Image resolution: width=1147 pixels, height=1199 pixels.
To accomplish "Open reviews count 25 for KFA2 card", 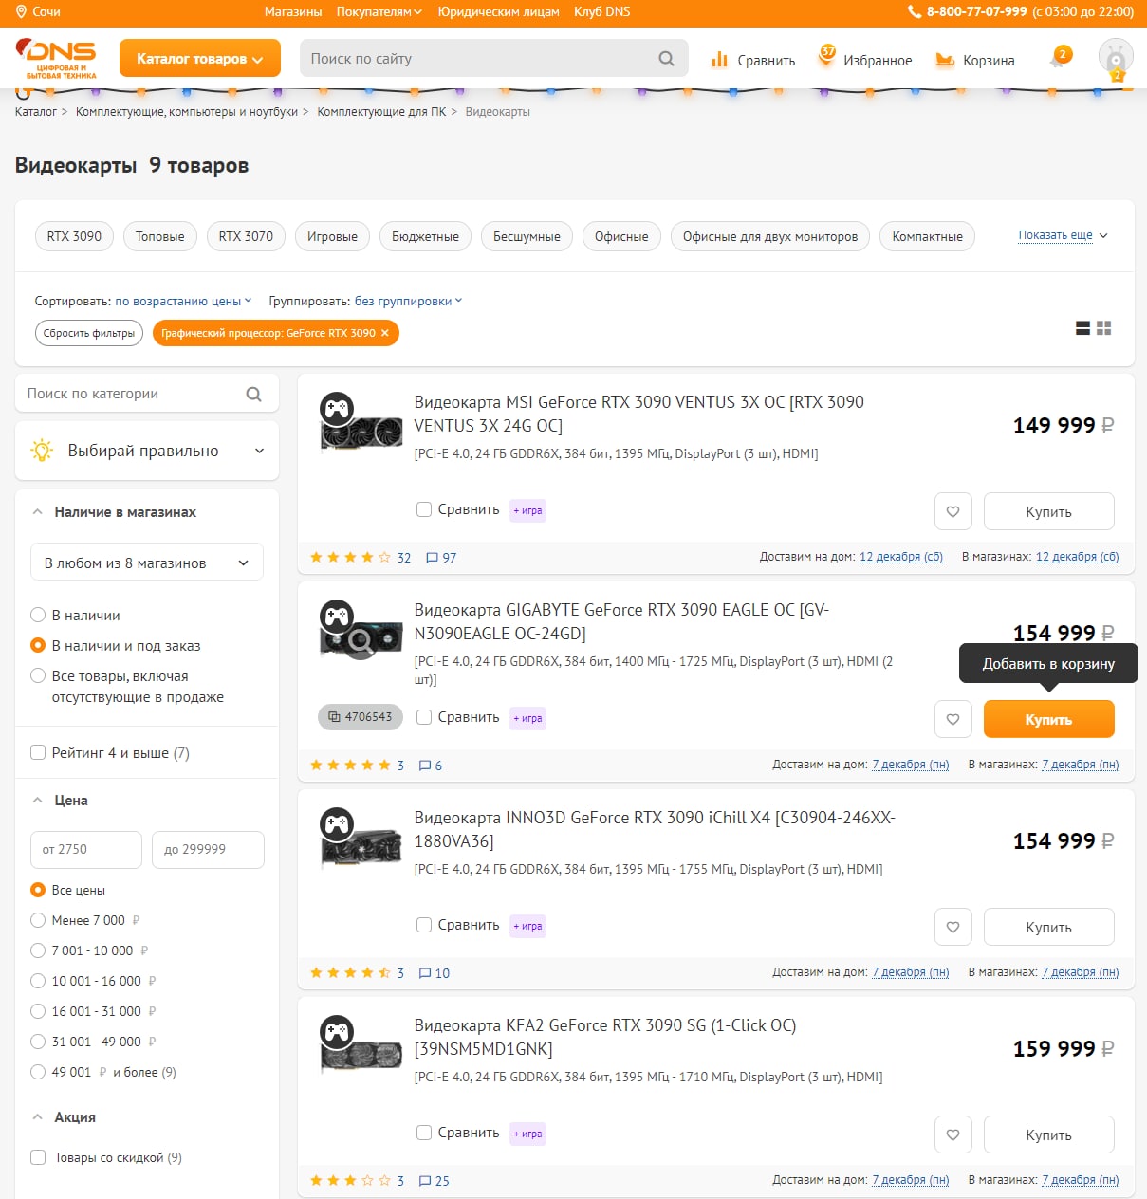I will tap(435, 1181).
